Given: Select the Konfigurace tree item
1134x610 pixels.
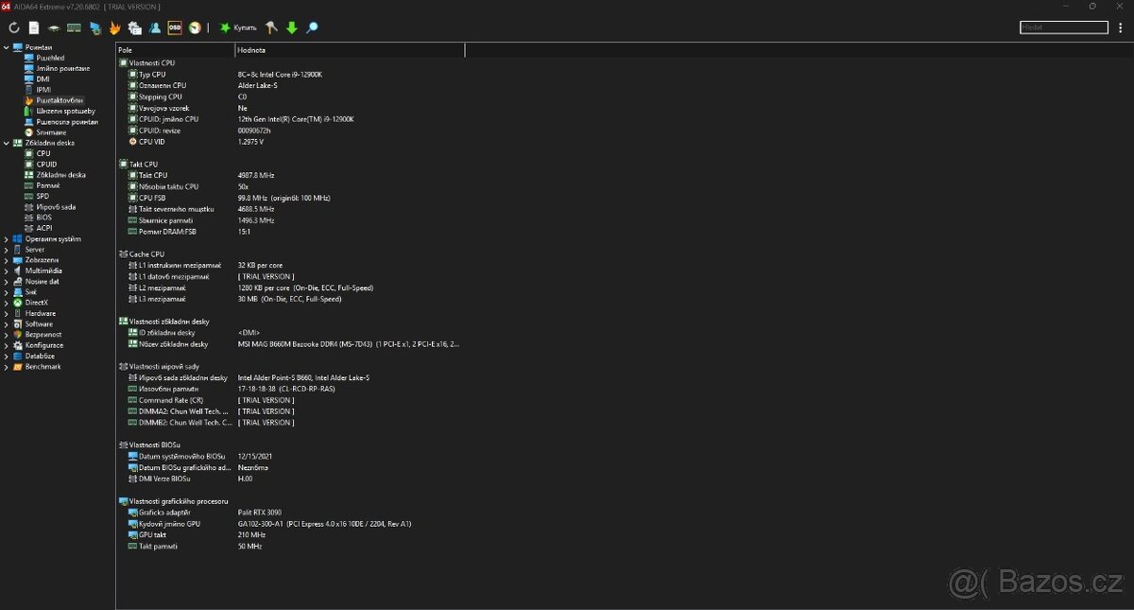Looking at the screenshot, I should click(x=44, y=345).
